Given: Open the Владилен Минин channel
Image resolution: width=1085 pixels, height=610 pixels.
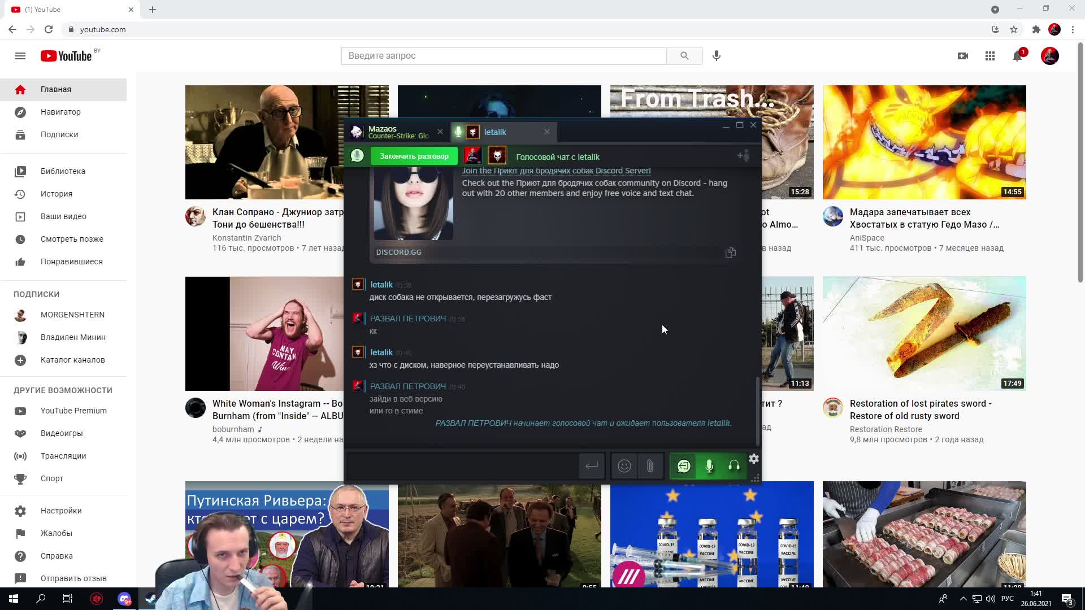Looking at the screenshot, I should (63, 337).
